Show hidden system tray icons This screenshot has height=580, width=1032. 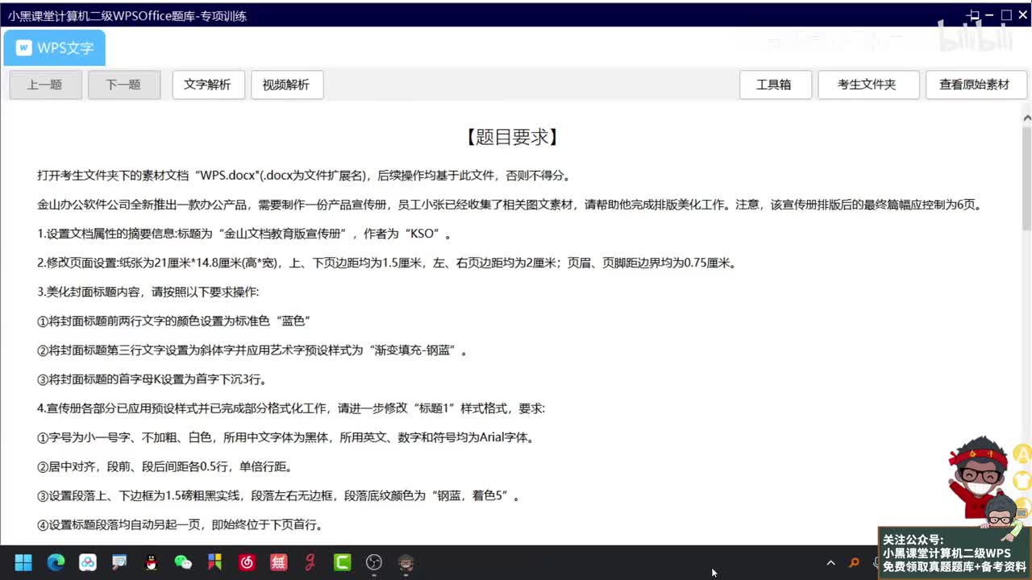830,562
